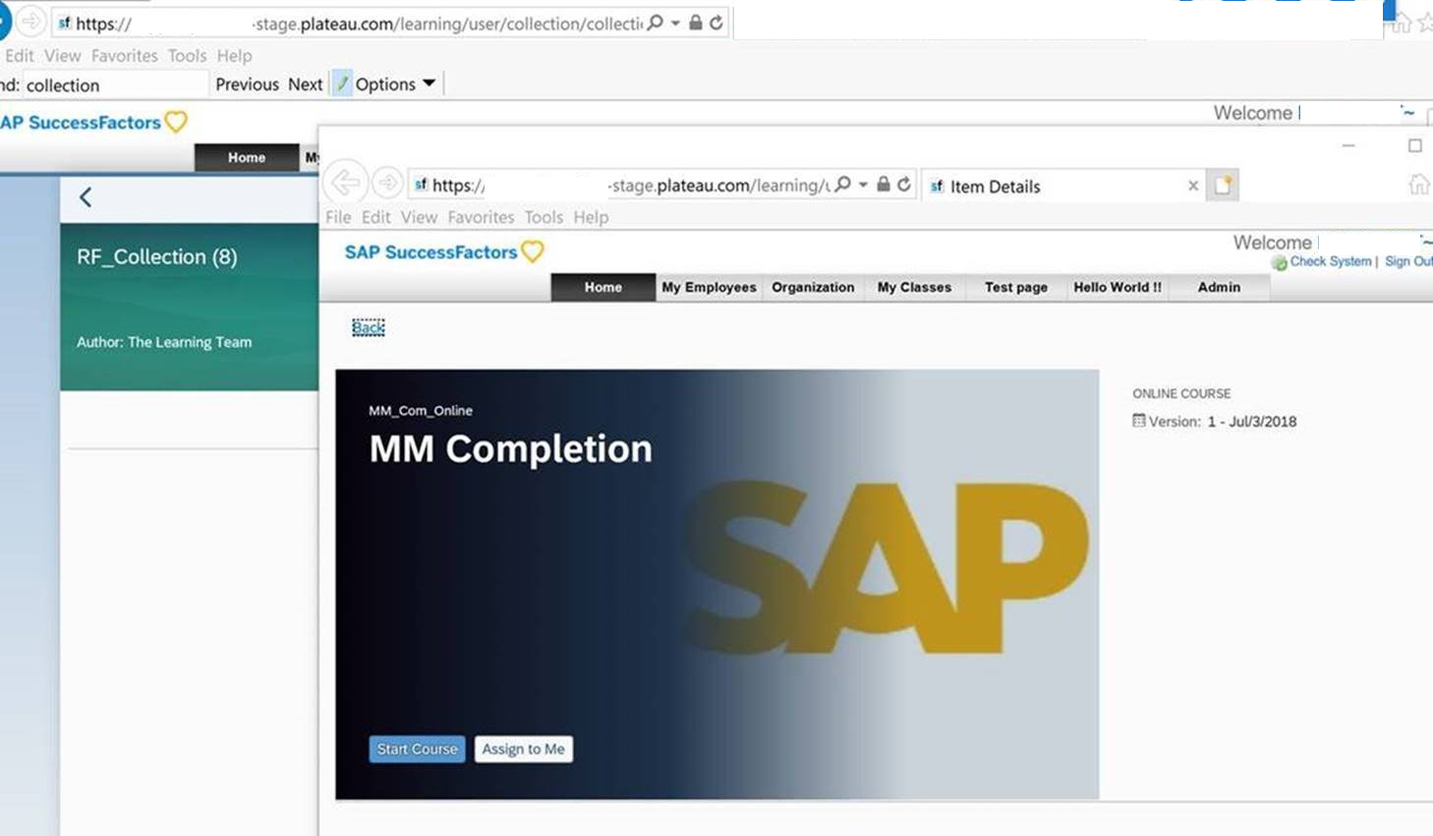Click Back arrow in front browser window

coord(345,183)
